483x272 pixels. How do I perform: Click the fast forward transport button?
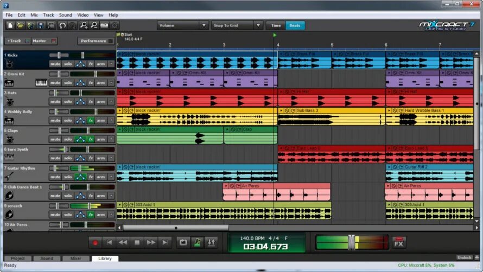(x=151, y=243)
